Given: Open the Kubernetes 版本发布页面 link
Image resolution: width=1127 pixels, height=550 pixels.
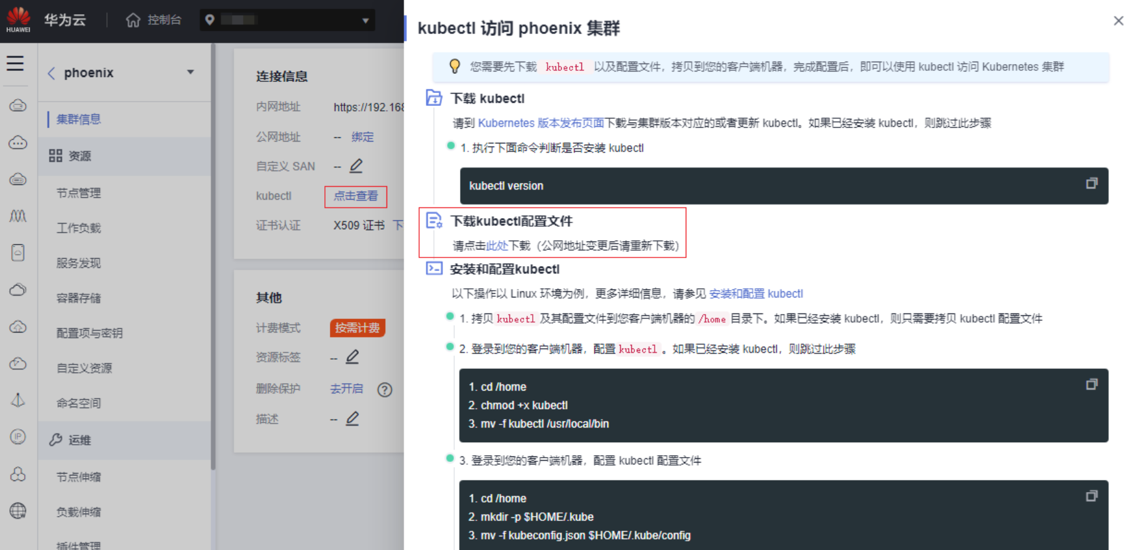Looking at the screenshot, I should pos(541,123).
